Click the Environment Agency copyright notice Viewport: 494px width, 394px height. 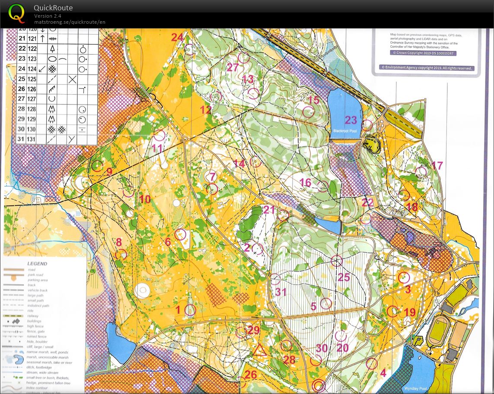[x=427, y=68]
